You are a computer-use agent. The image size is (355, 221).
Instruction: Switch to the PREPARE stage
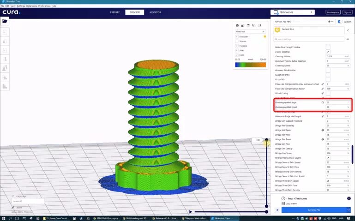[x=115, y=12]
